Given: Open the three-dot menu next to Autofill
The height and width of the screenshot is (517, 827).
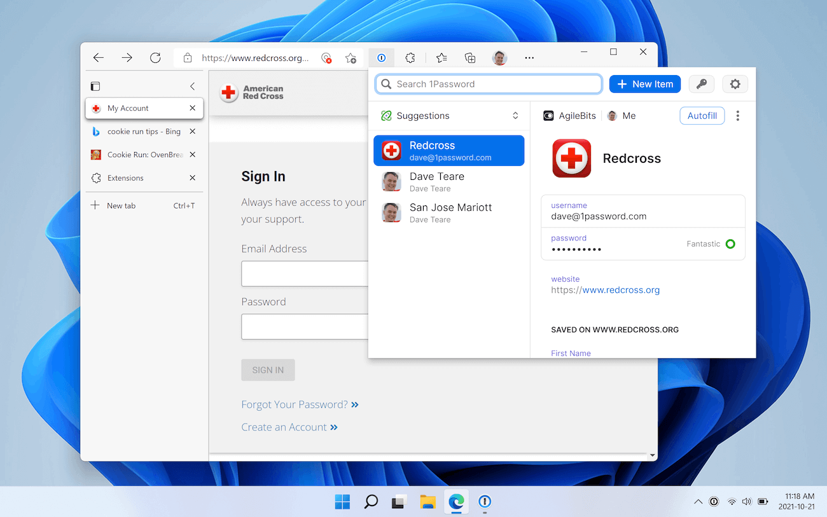Looking at the screenshot, I should [737, 115].
